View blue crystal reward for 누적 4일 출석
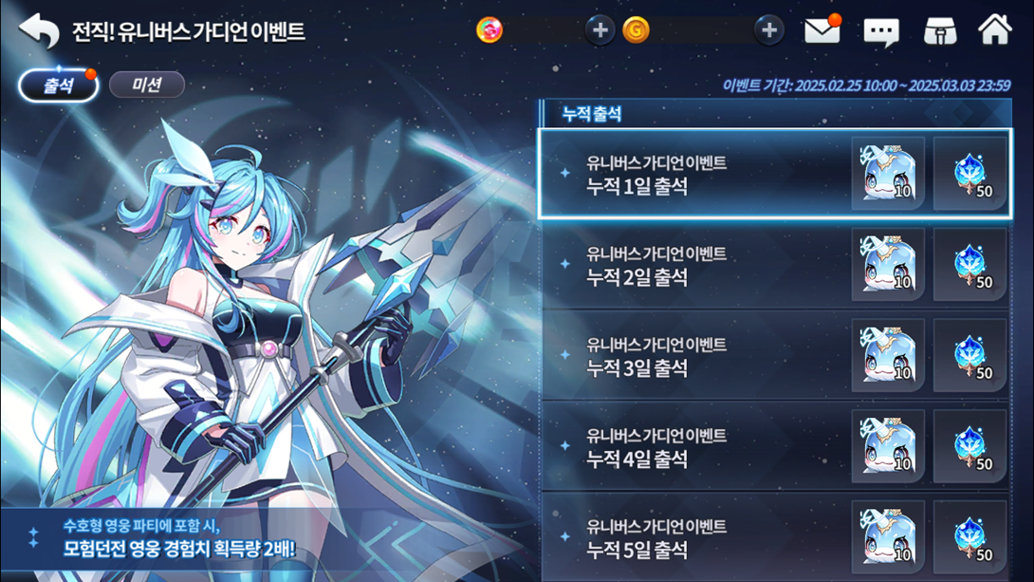 click(970, 447)
